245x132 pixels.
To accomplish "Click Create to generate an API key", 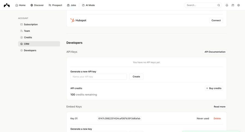I will [136, 77].
